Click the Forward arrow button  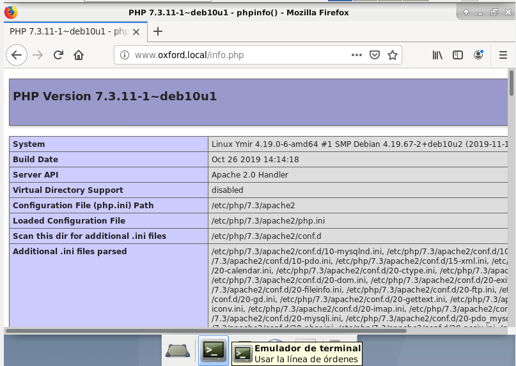pyautogui.click(x=38, y=55)
